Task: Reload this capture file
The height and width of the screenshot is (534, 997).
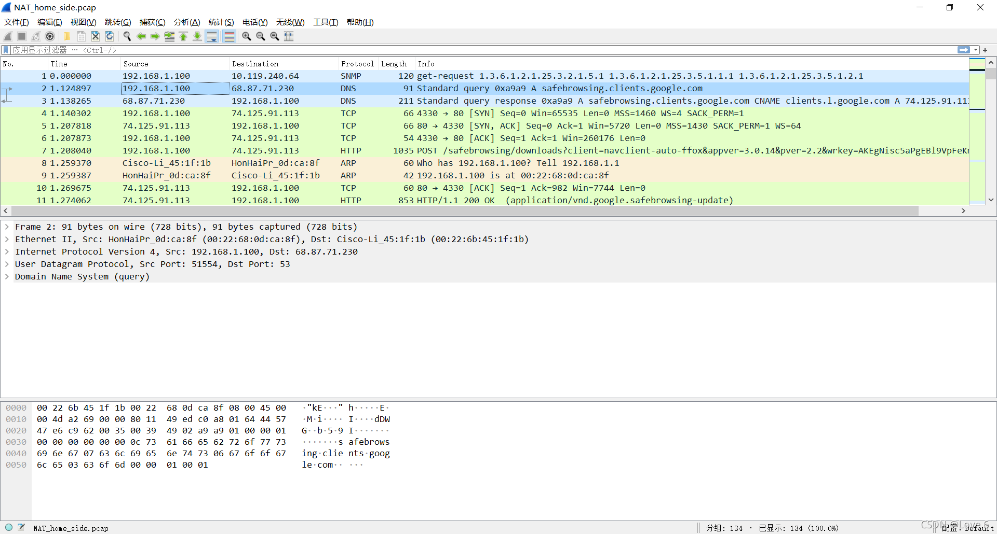Action: click(110, 36)
